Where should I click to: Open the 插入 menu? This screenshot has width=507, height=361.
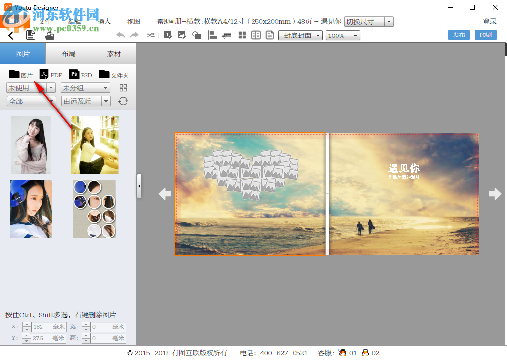104,21
